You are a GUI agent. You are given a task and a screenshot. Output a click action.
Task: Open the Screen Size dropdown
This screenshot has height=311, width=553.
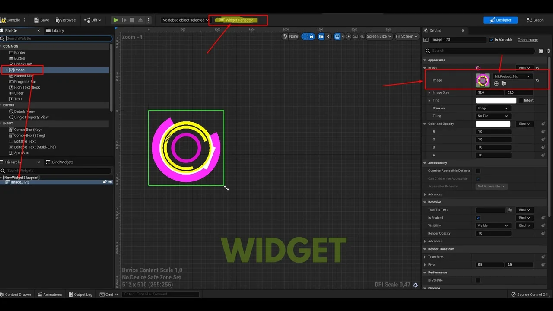(x=378, y=36)
